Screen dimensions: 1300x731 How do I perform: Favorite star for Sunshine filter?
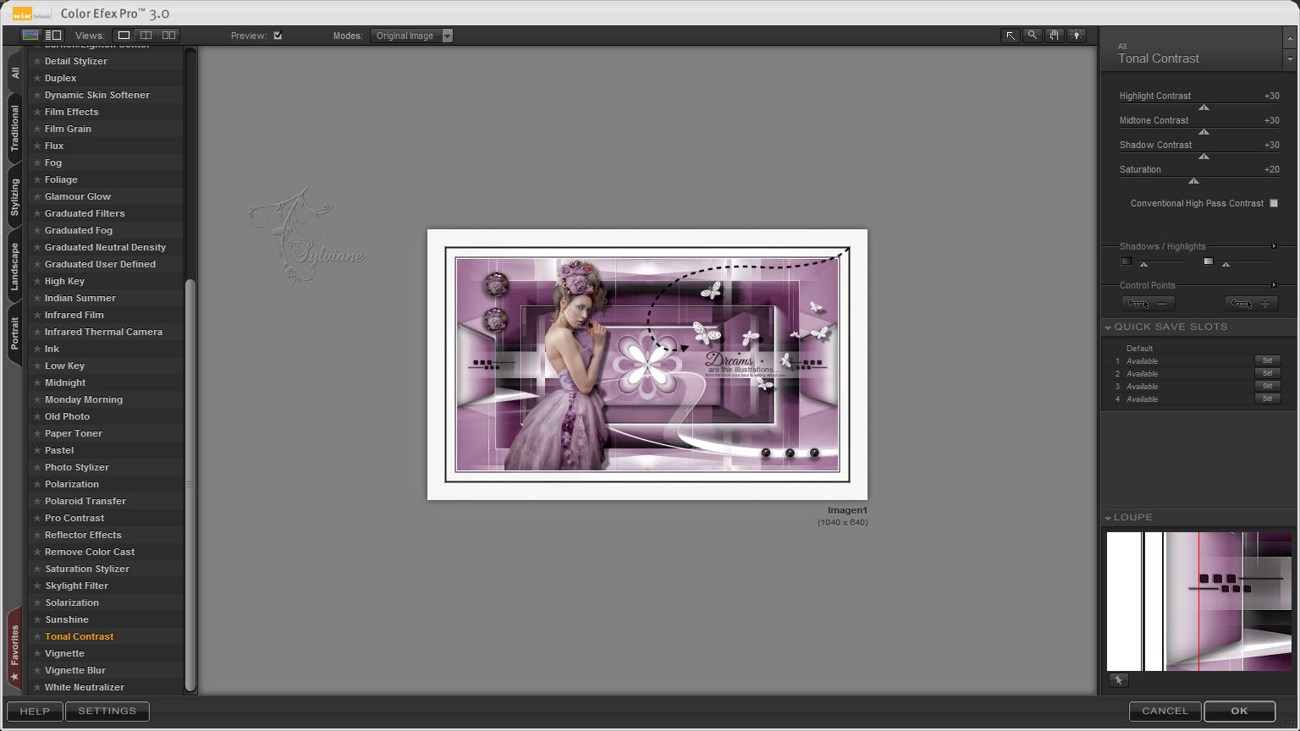tap(37, 619)
